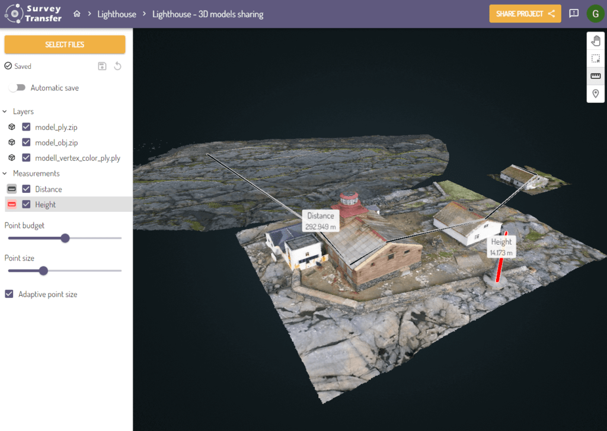The height and width of the screenshot is (431, 607).
Task: Activate the rectangle selection tool
Action: click(596, 59)
